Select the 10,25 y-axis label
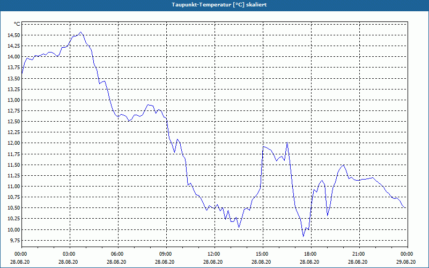Image resolution: width=429 pixels, height=268 pixels. click(x=13, y=219)
